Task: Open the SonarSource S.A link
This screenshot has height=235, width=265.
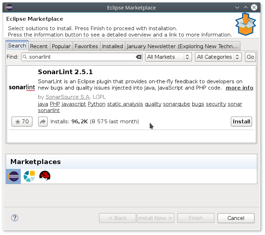Action: coord(67,97)
